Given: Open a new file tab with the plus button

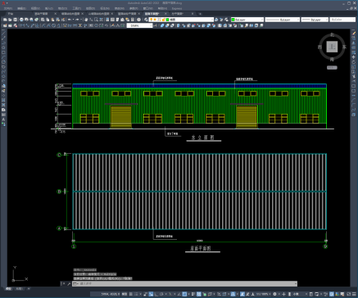Looking at the screenshot, I should pyautogui.click(x=200, y=14).
